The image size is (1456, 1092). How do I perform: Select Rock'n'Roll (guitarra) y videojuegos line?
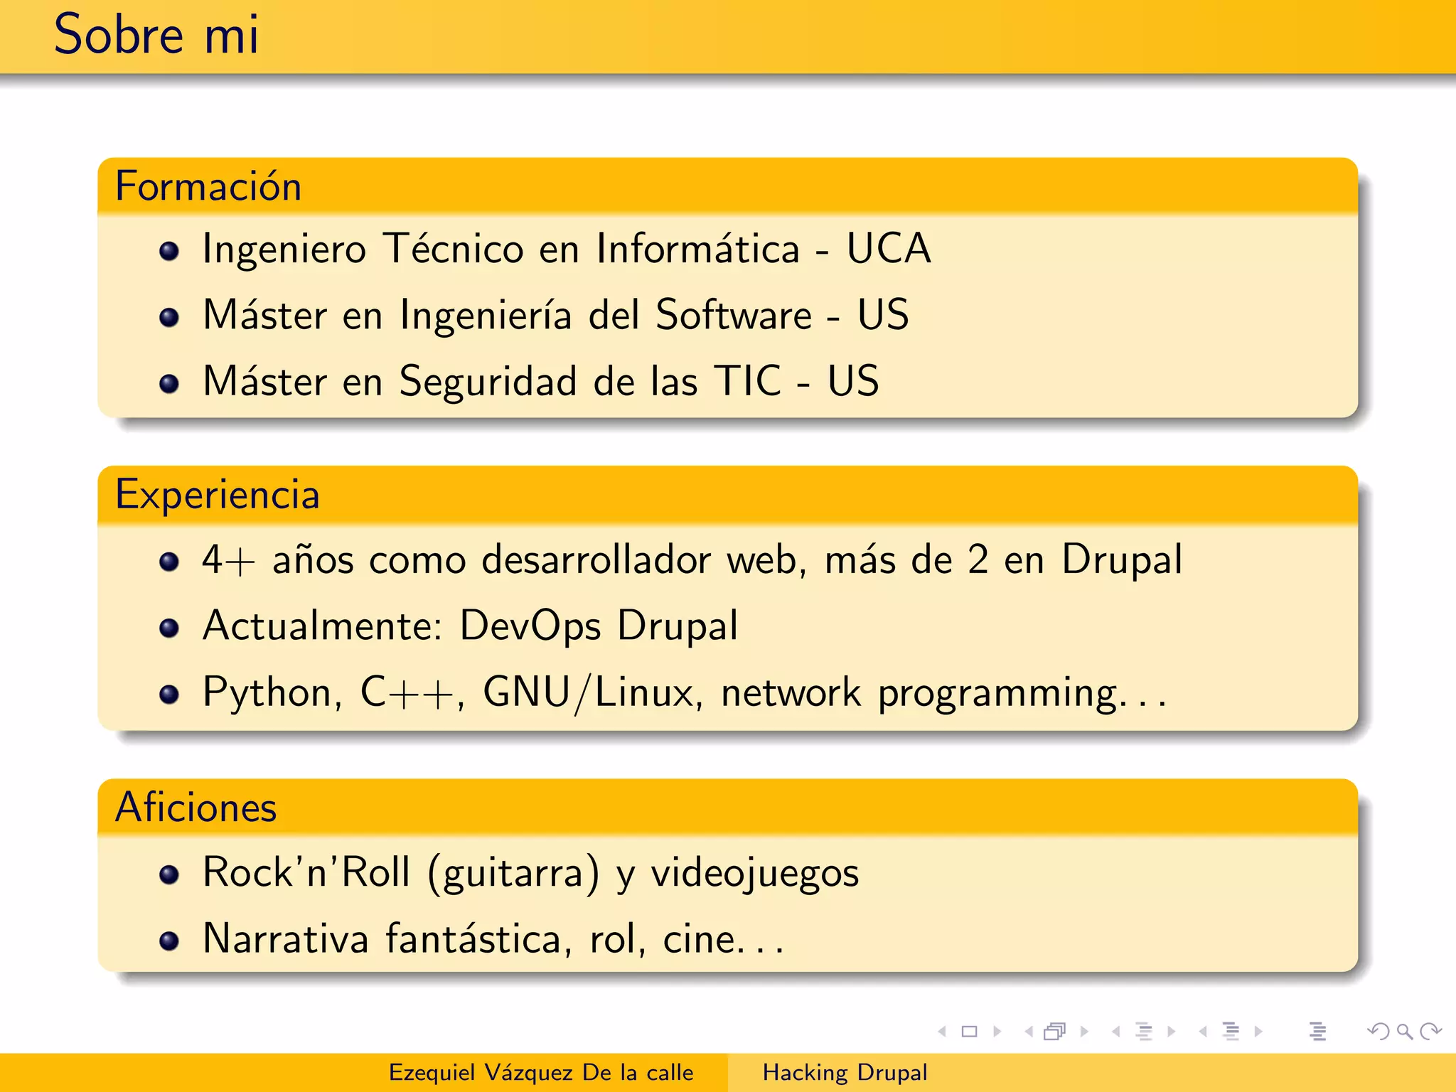point(531,873)
